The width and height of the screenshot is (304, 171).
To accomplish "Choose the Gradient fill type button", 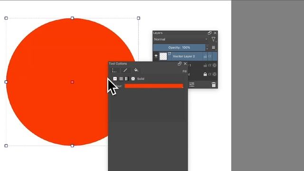I will coord(127,79).
